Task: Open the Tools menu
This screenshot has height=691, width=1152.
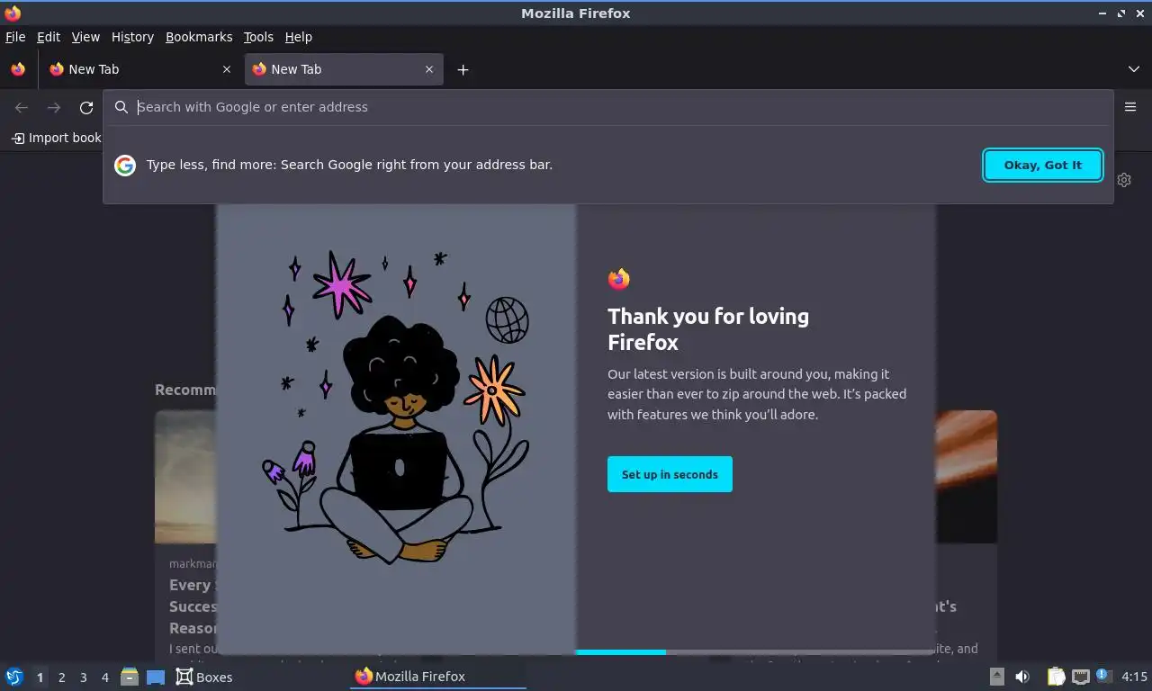Action: [x=258, y=37]
